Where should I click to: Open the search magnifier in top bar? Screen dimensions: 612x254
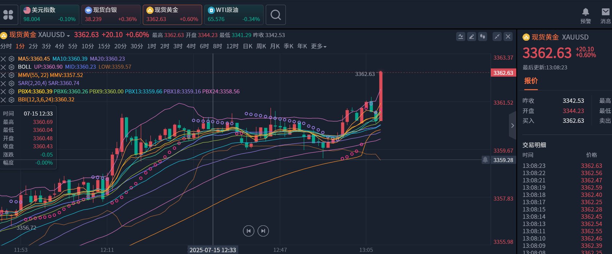tap(276, 15)
